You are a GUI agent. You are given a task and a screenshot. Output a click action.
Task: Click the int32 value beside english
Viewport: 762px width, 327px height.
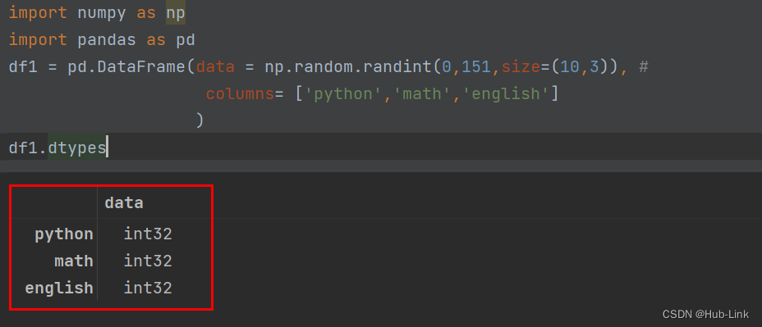[x=148, y=288]
